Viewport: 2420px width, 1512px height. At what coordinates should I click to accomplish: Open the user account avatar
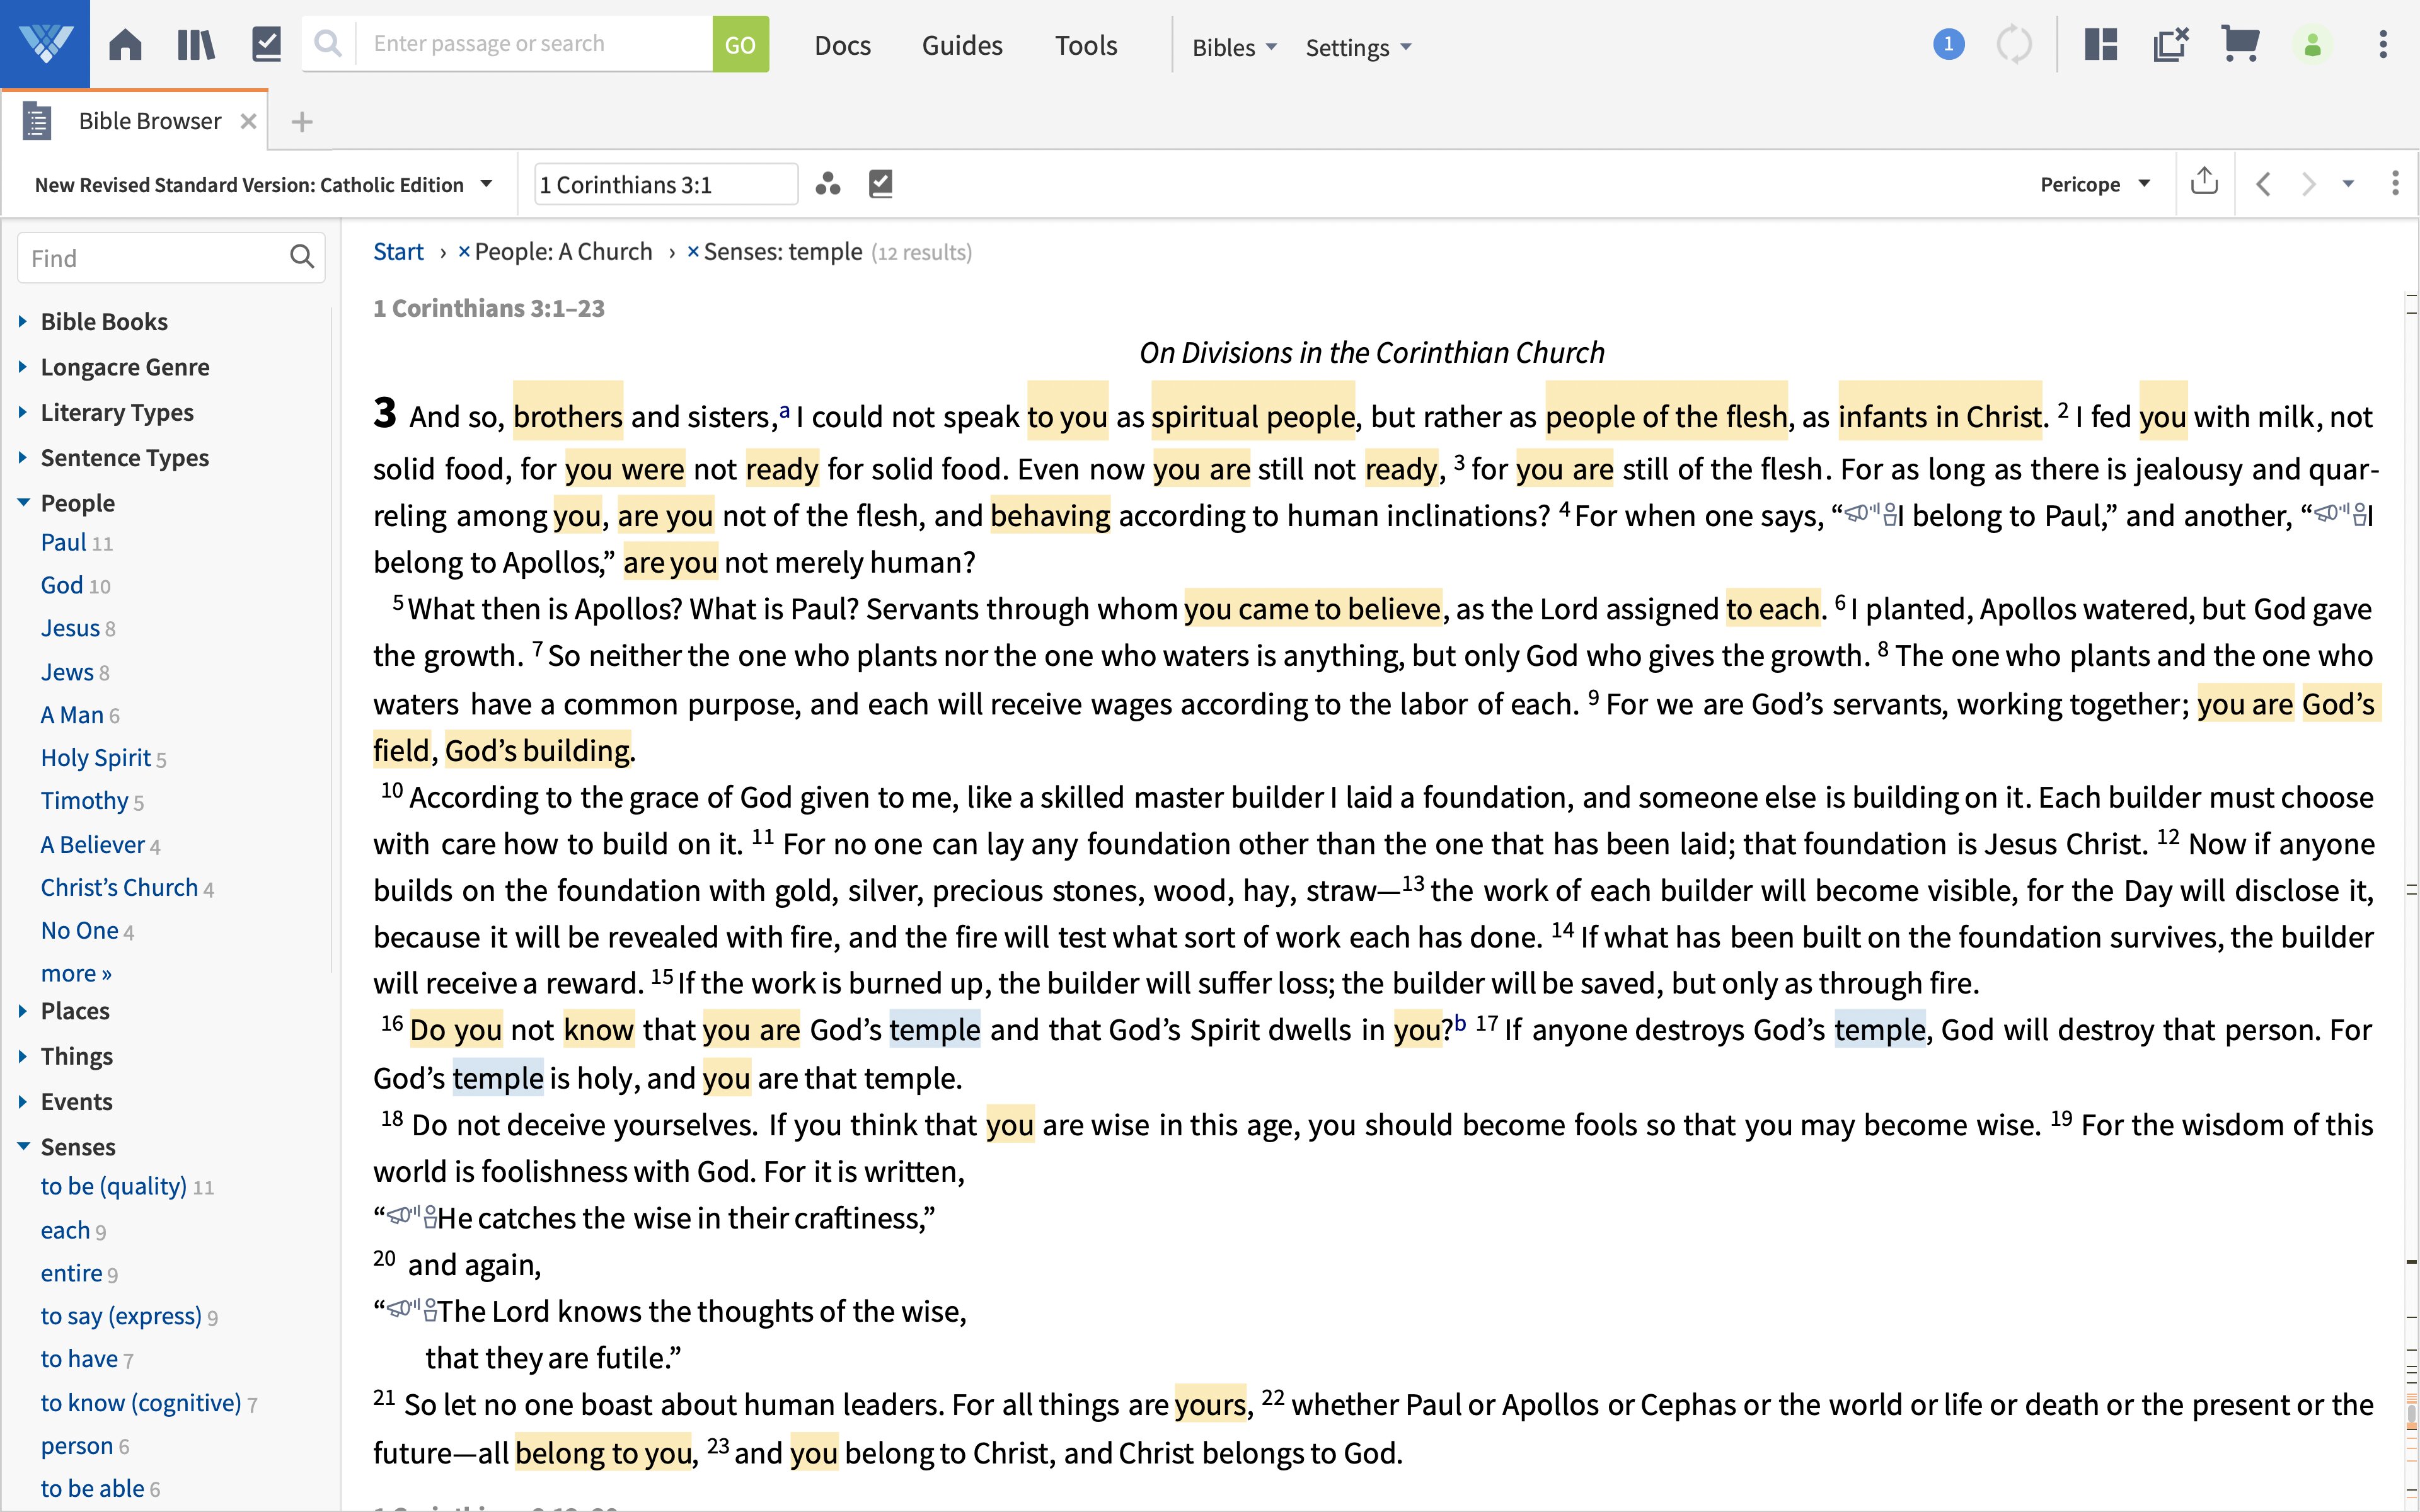(2312, 44)
